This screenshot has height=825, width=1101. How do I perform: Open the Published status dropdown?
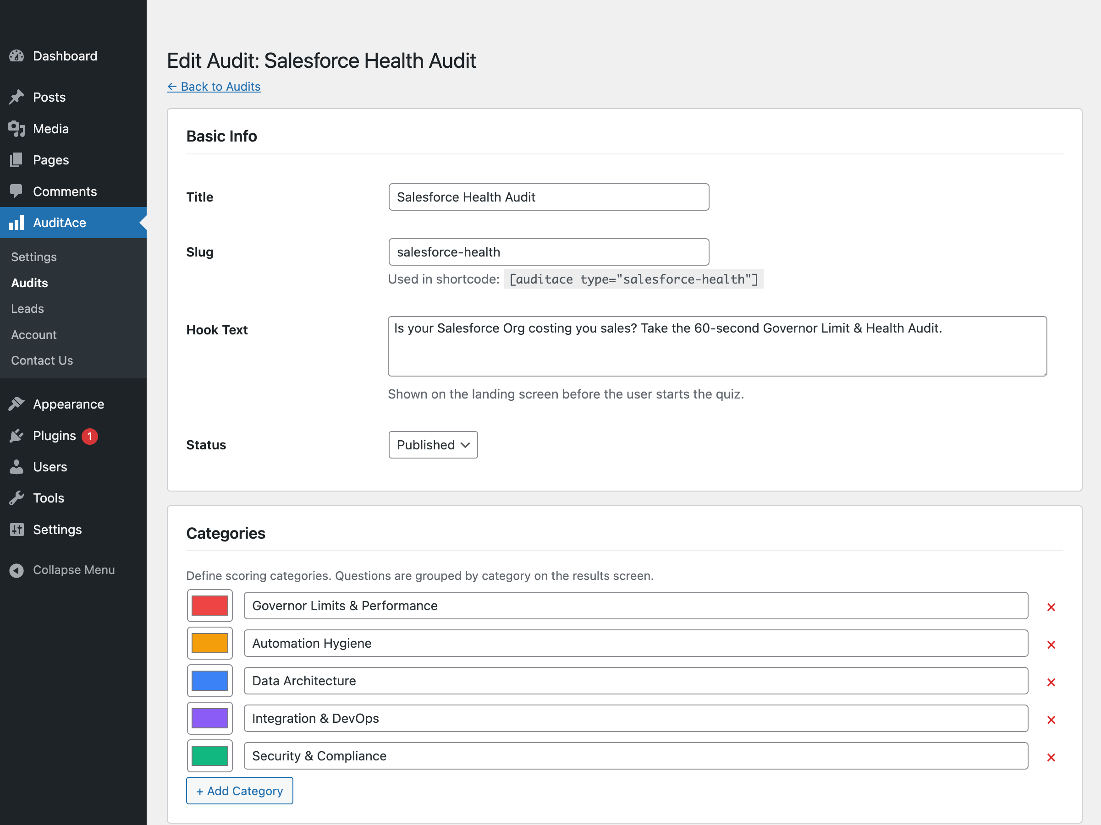click(433, 445)
